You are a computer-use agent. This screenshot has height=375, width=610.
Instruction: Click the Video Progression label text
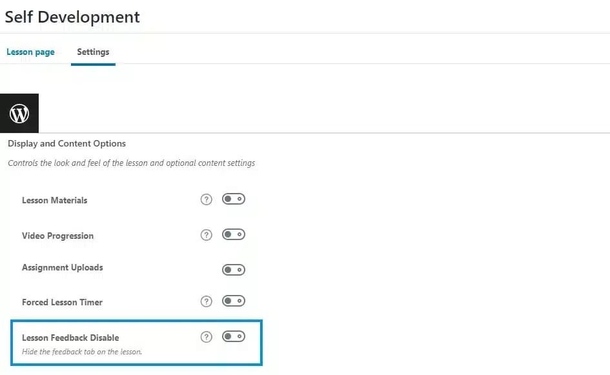[x=57, y=236]
